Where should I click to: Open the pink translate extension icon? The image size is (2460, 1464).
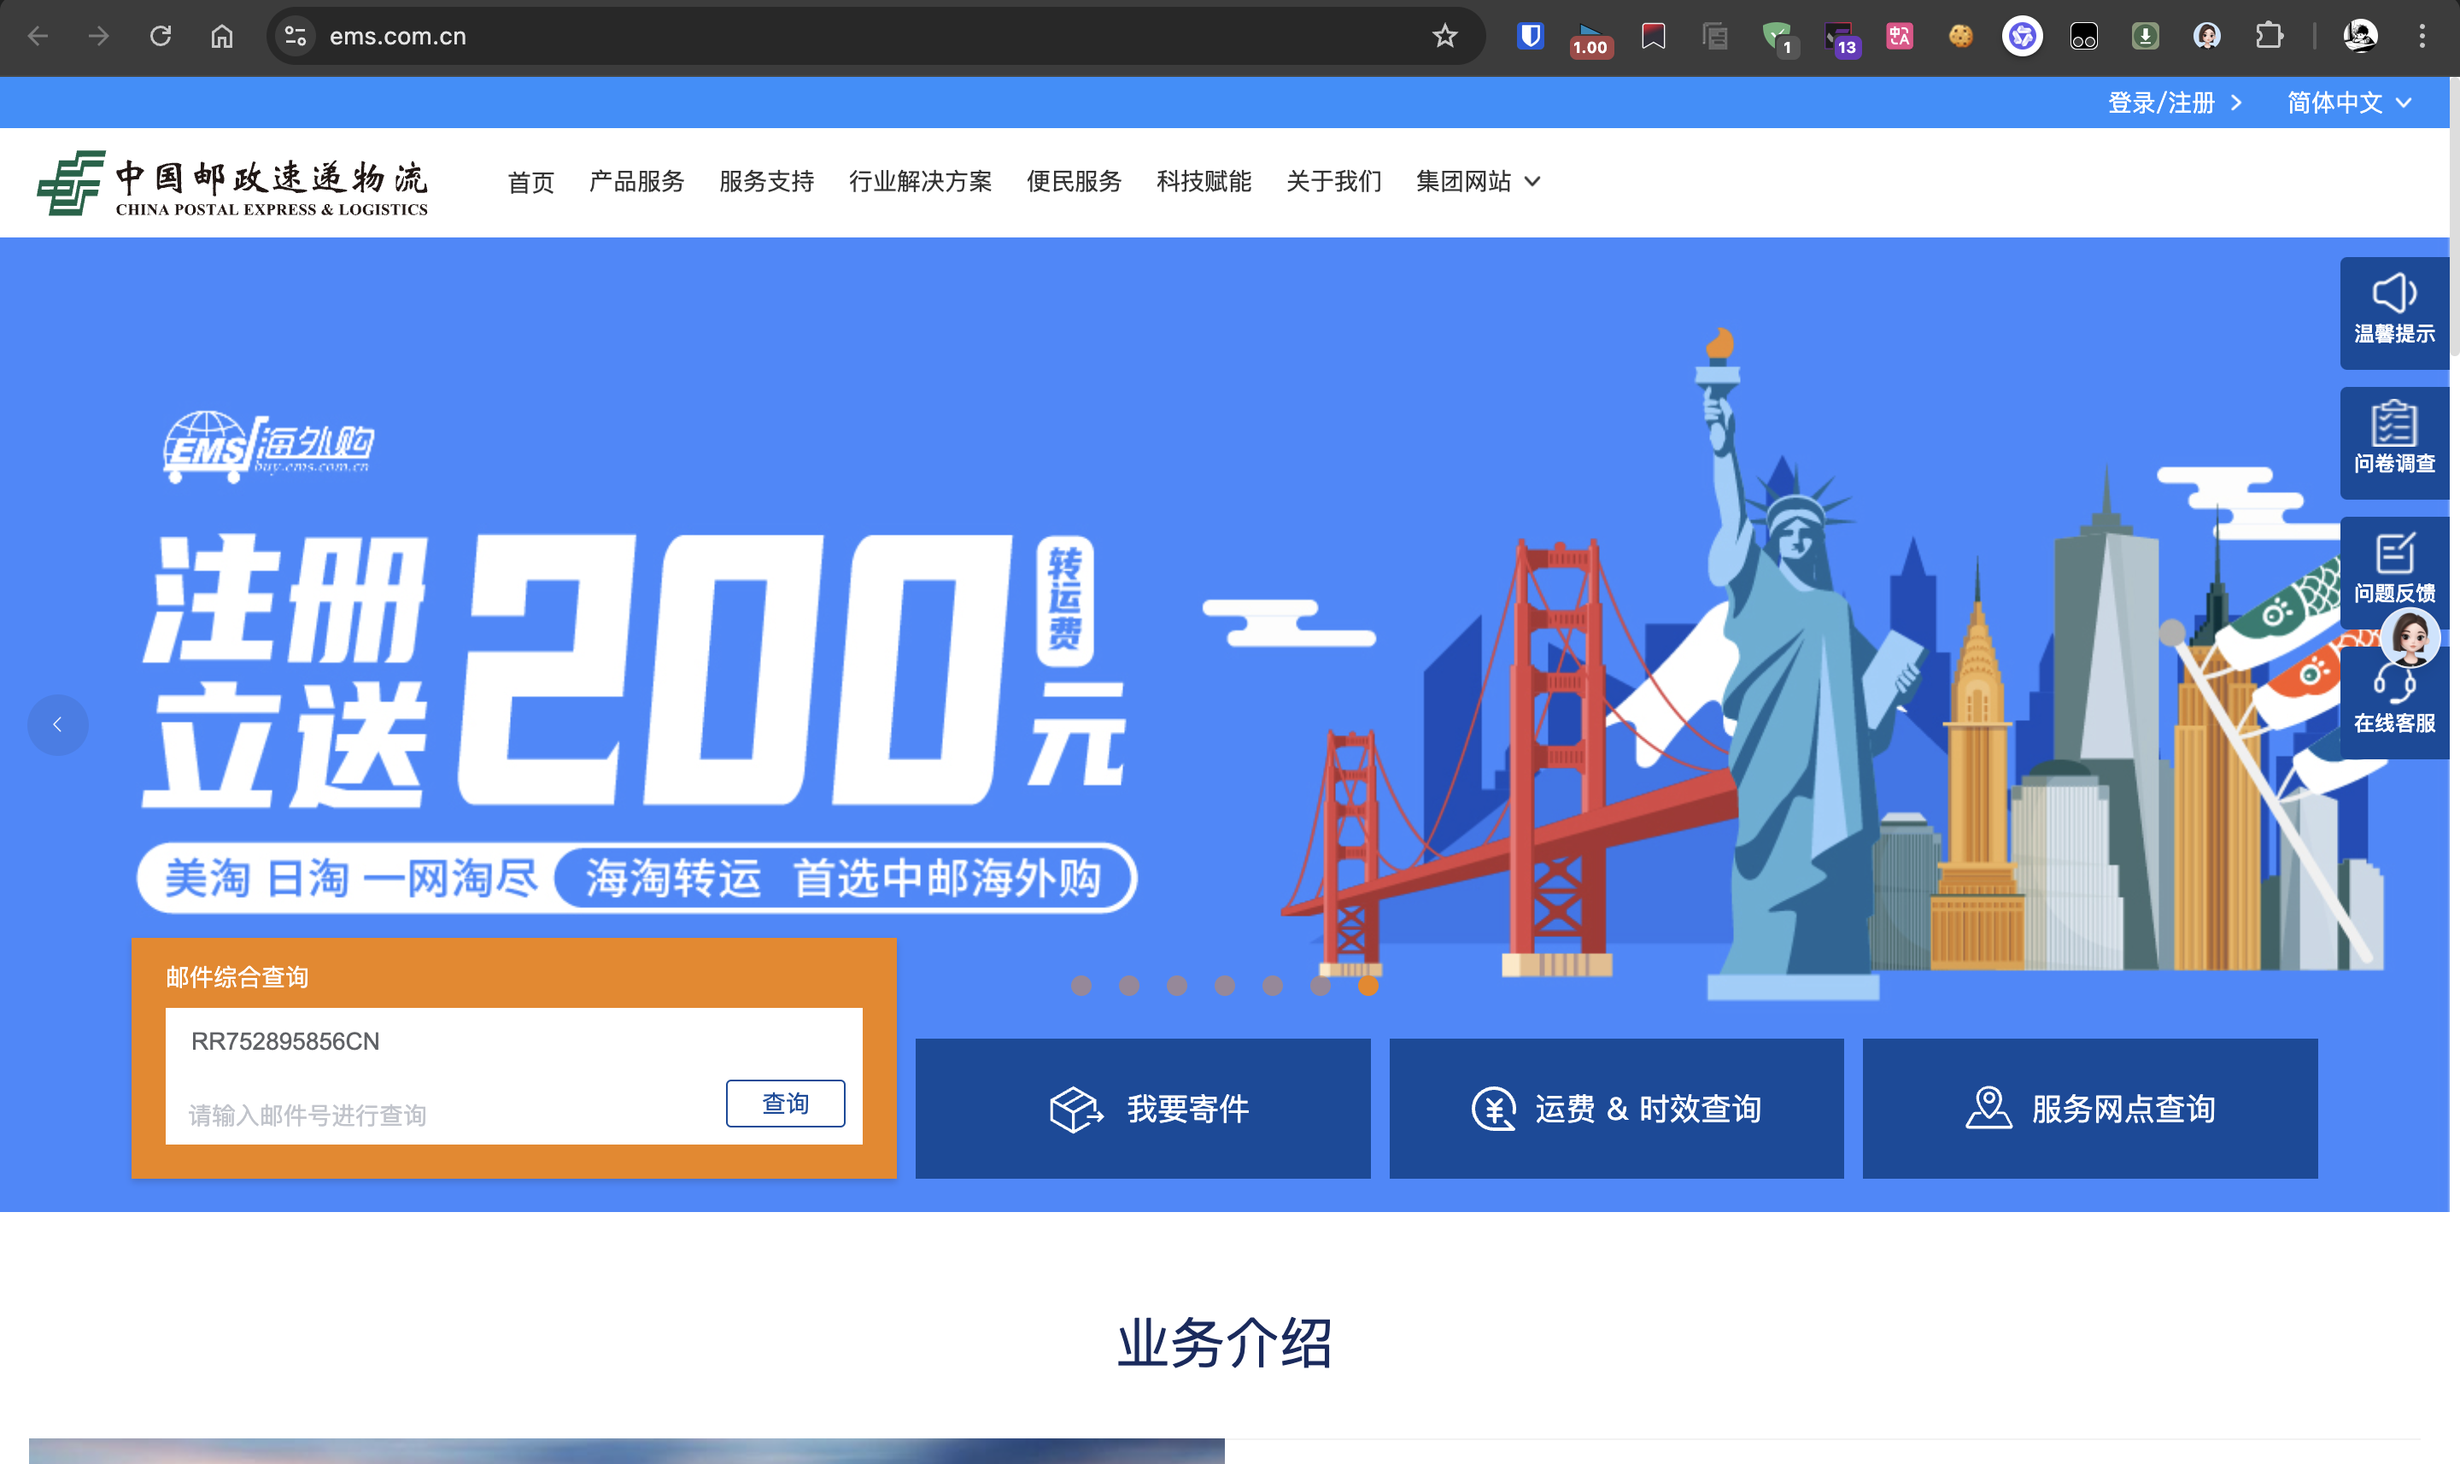[x=1899, y=37]
